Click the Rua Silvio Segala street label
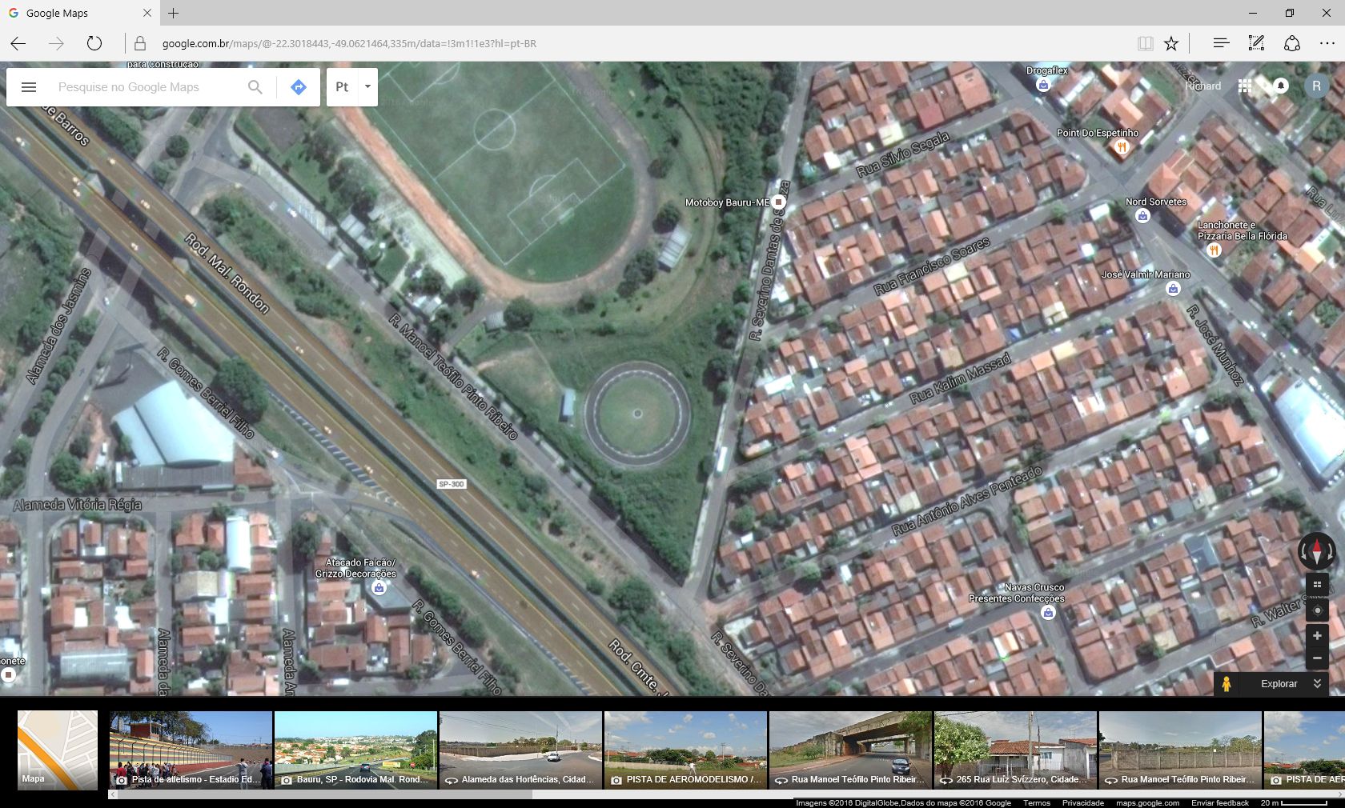Viewport: 1345px width, 808px height. tap(902, 154)
